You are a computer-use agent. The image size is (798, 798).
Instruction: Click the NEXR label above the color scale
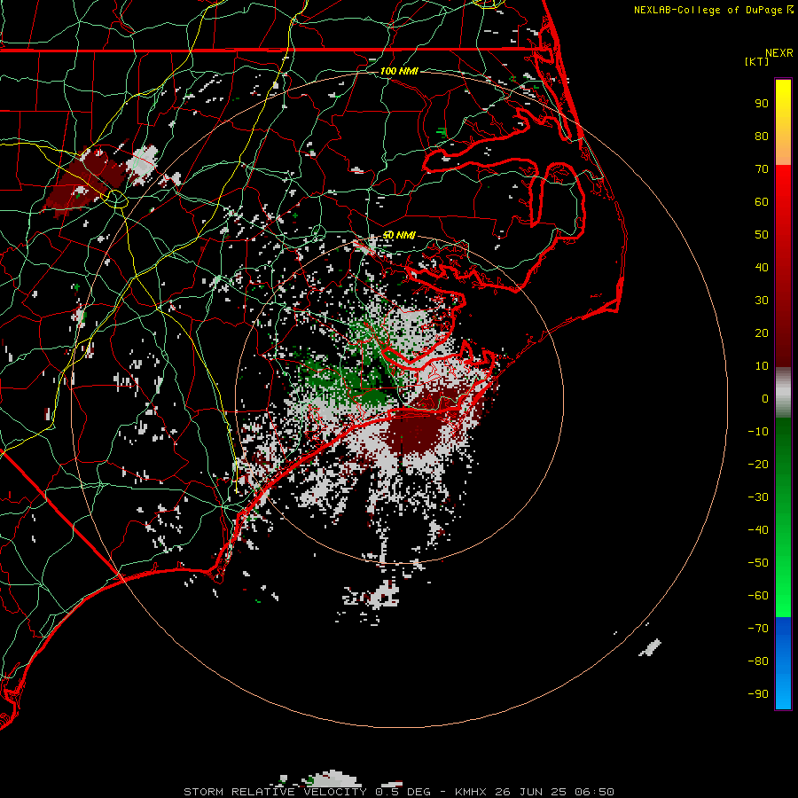779,53
